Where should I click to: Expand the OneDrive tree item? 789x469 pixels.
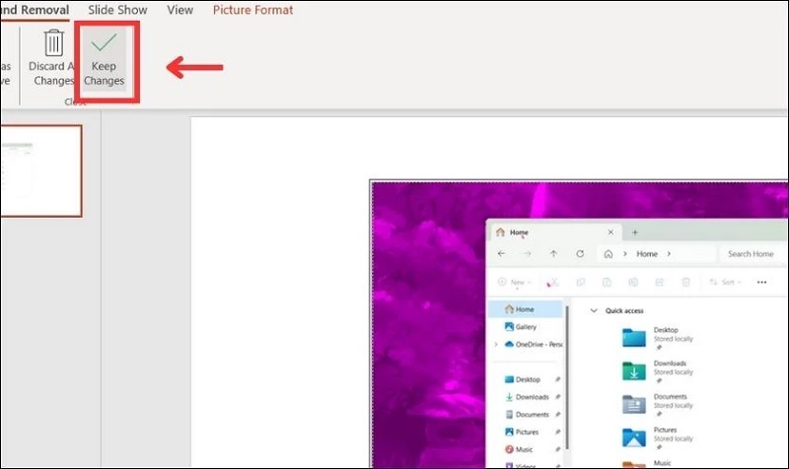click(x=496, y=344)
